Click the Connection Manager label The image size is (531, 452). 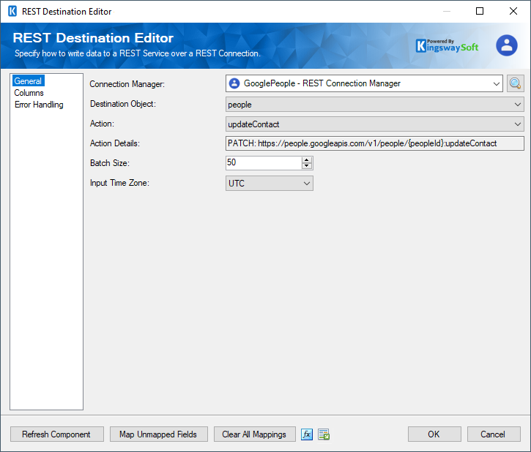coord(127,84)
